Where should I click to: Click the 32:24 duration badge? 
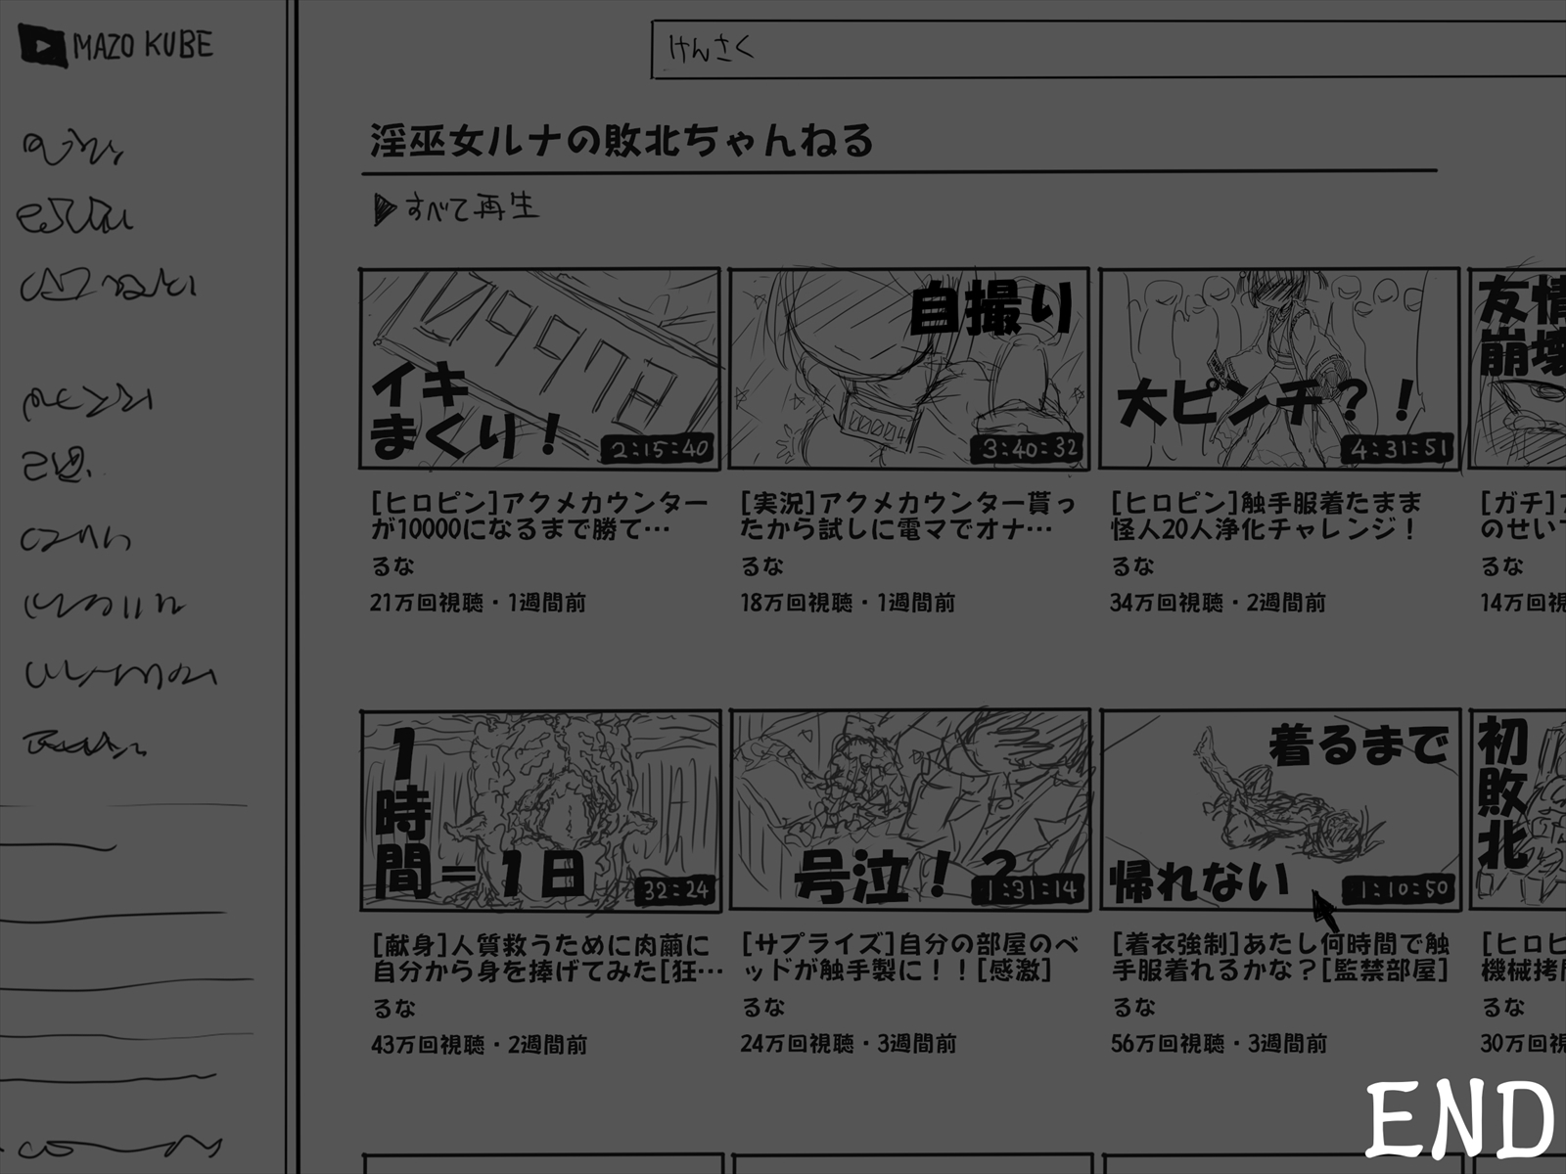coord(675,890)
